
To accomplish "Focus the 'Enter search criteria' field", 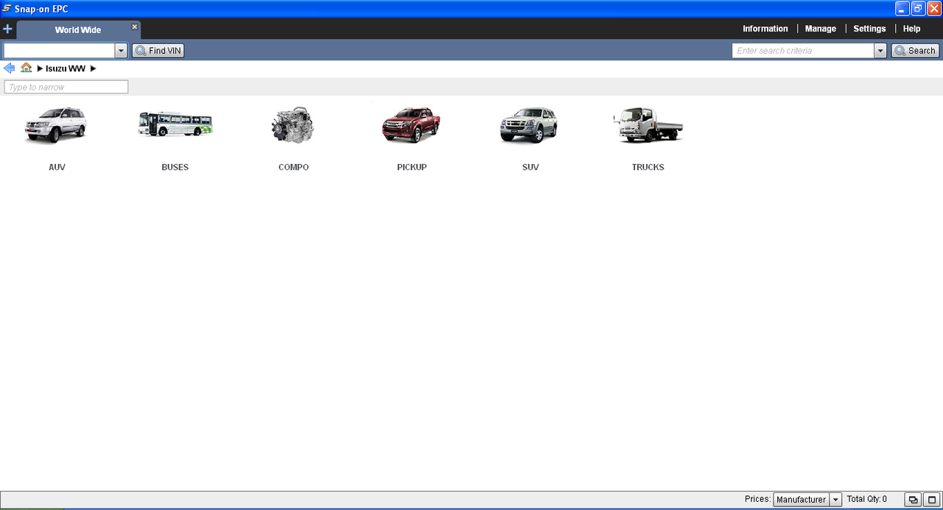I will (803, 51).
